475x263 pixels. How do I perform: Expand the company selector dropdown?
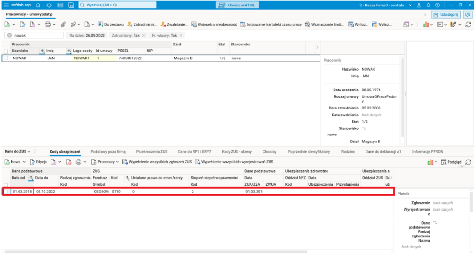410,5
